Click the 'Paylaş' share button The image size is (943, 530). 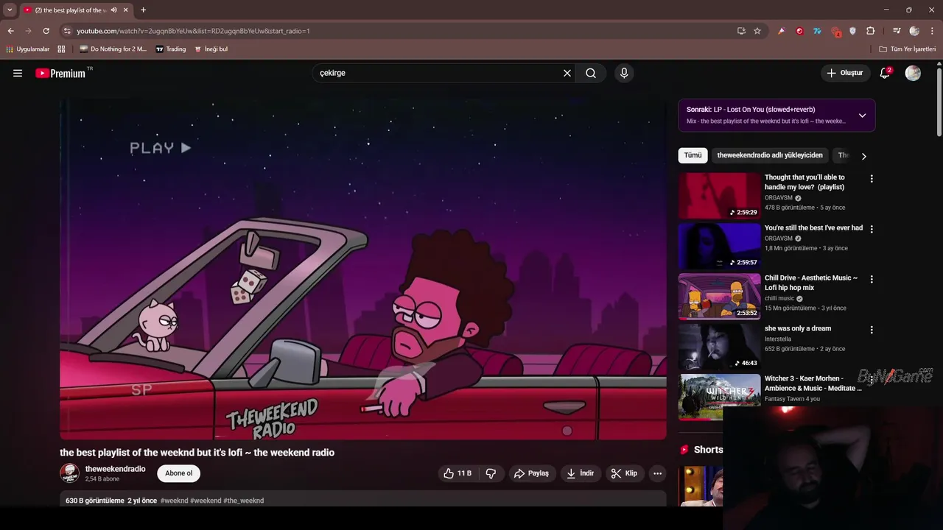tap(531, 473)
